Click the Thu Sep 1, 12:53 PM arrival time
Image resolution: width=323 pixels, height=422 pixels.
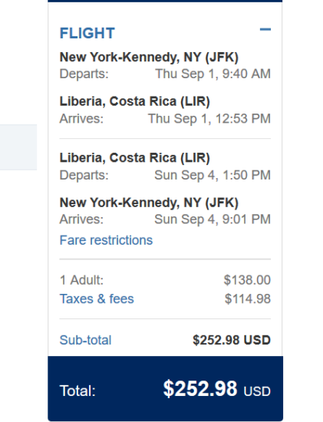(x=209, y=119)
